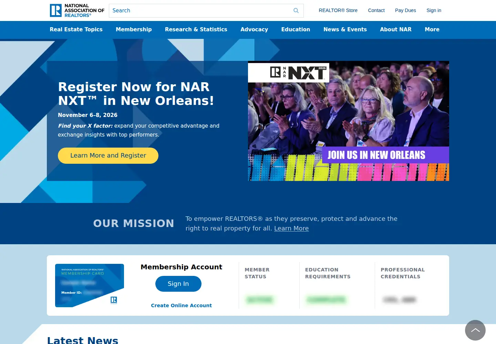The height and width of the screenshot is (344, 496).
Task: Click the Register Now for NAR NXT headline
Action: (x=136, y=94)
